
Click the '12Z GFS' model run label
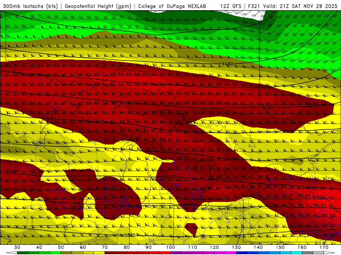231,6
